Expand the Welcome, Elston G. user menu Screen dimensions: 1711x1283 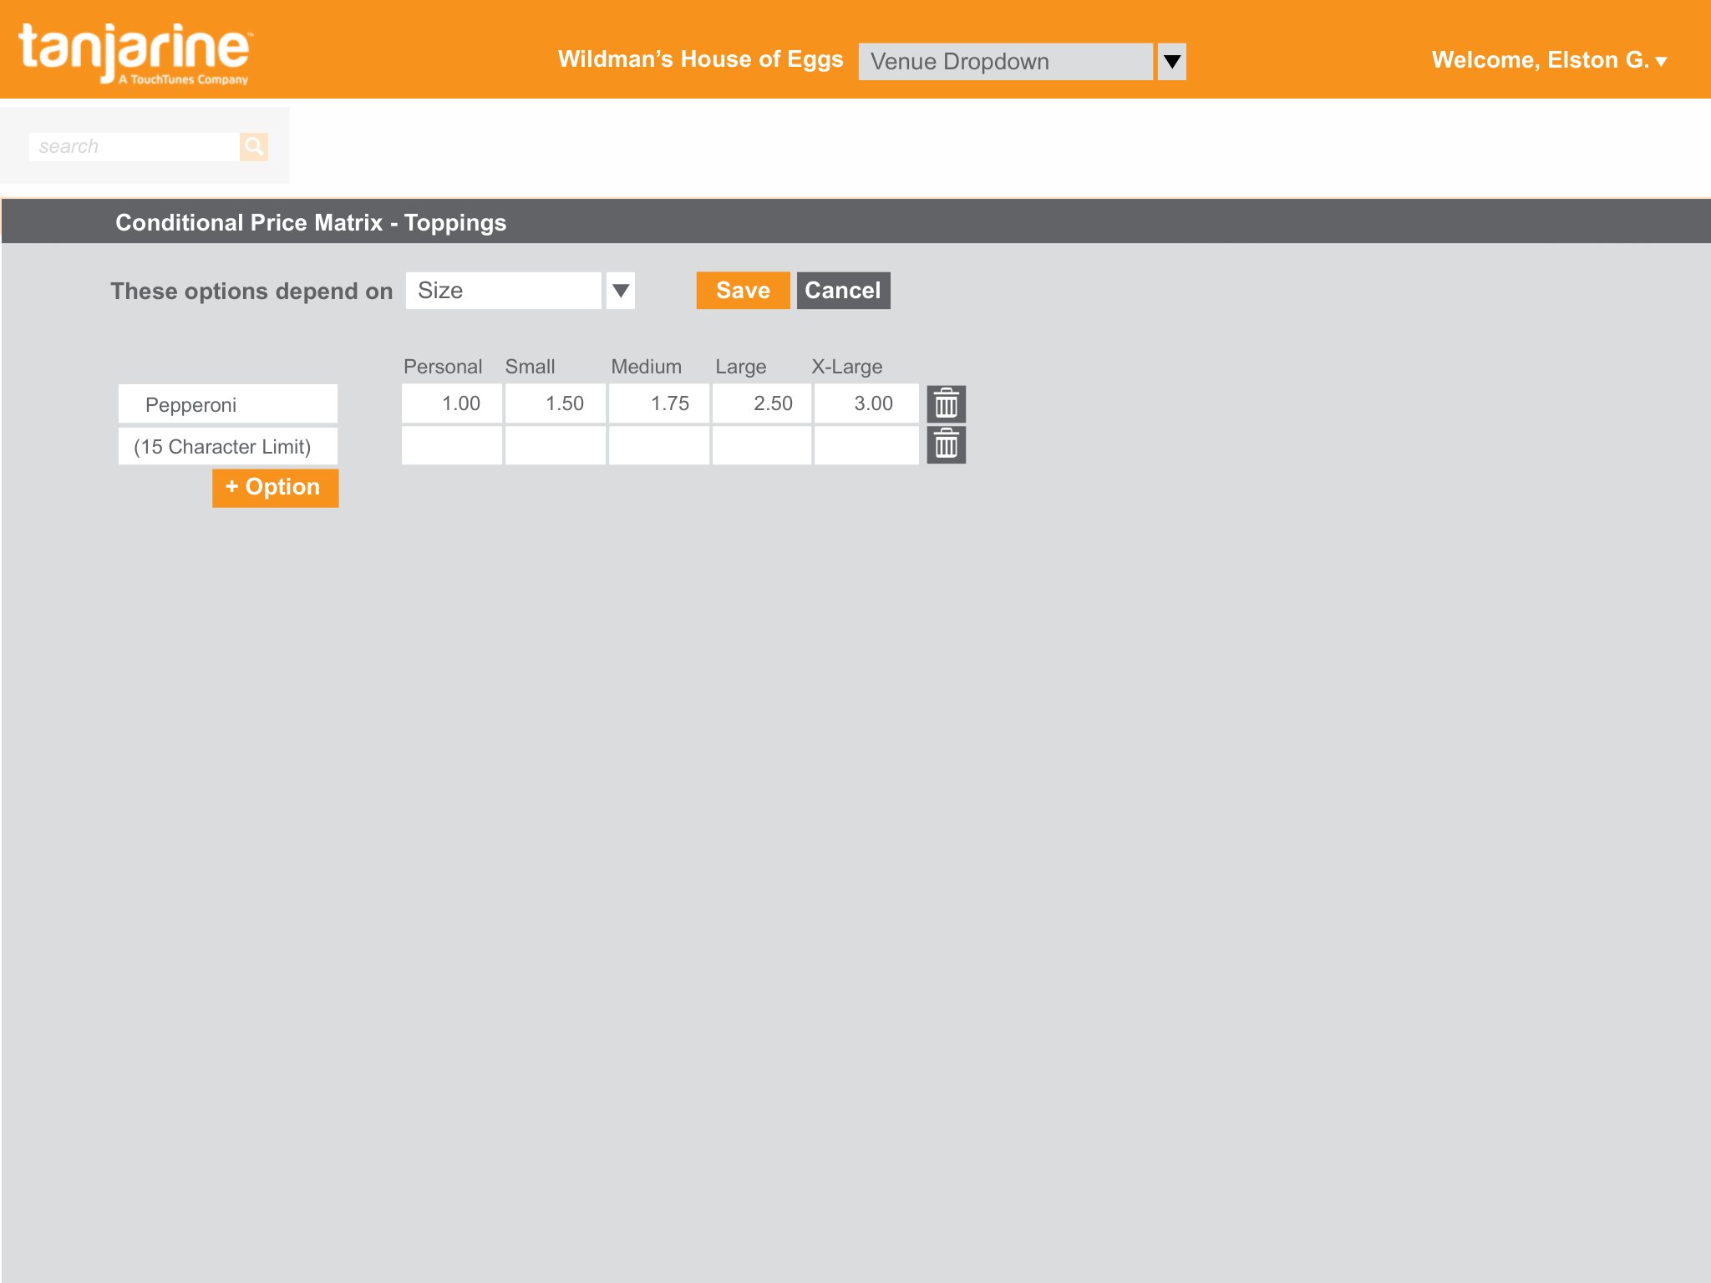[x=1550, y=60]
